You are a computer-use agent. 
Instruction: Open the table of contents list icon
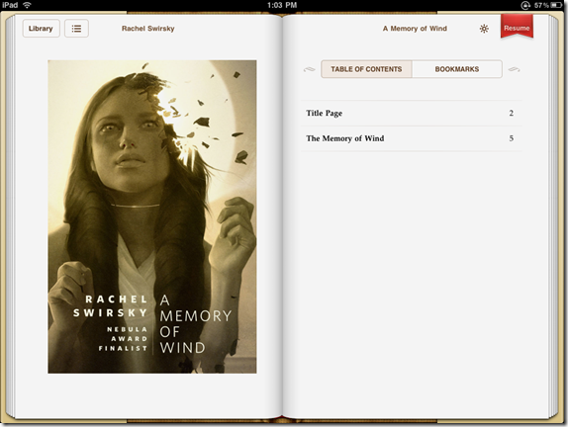[x=76, y=29]
